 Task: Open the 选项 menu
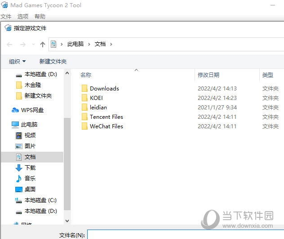pyautogui.click(x=23, y=17)
